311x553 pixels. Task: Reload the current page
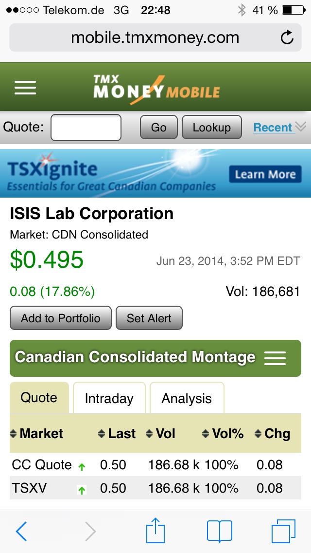287,37
